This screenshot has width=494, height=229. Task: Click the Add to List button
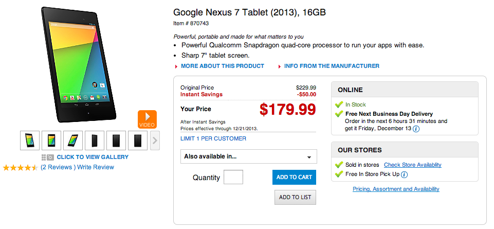tap(295, 197)
